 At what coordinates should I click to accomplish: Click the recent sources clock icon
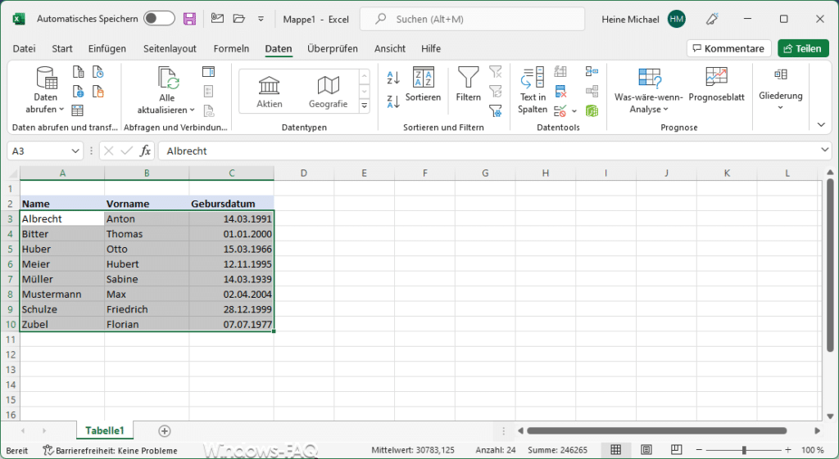coord(98,72)
